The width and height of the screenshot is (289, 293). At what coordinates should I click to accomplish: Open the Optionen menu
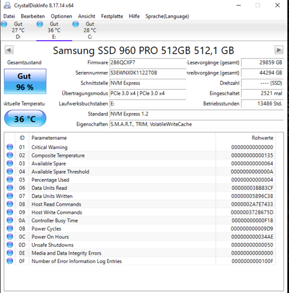[61, 16]
